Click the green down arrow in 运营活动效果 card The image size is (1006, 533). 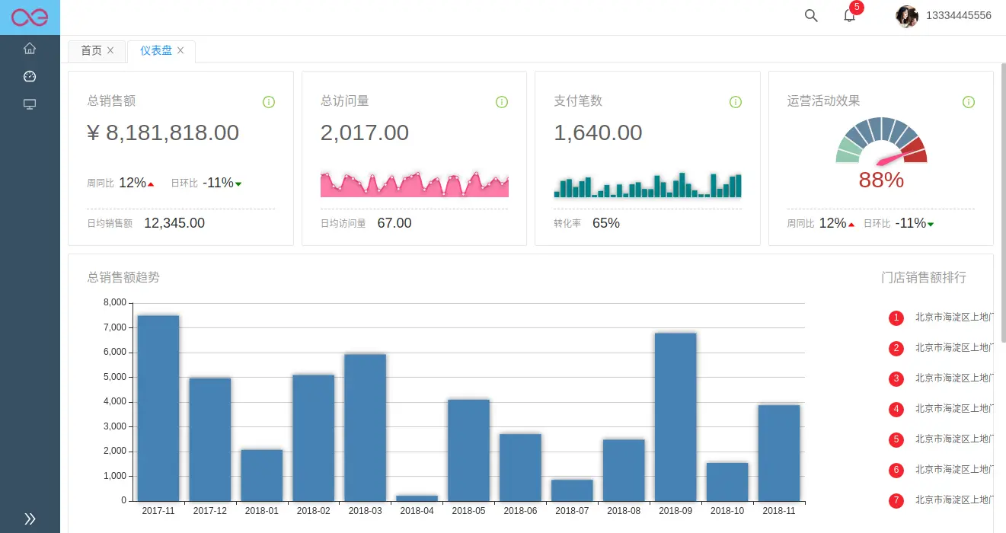click(931, 225)
